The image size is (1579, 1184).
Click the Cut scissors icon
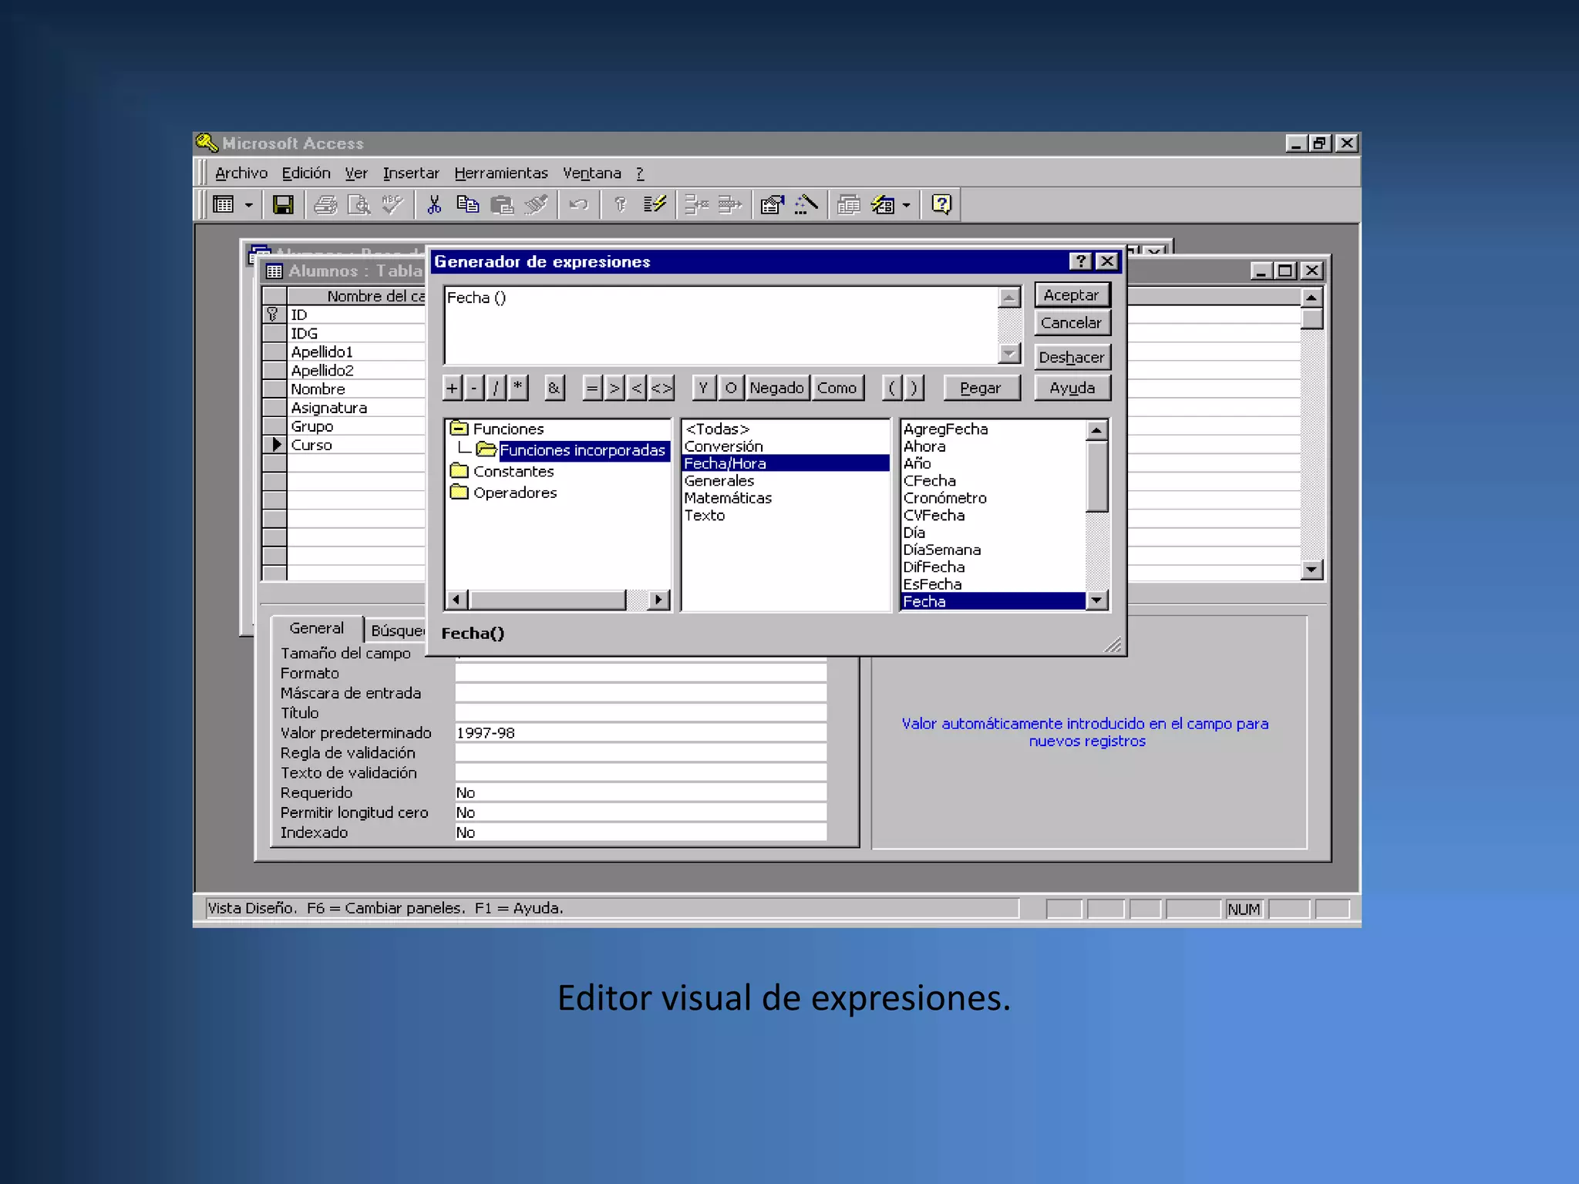pyautogui.click(x=434, y=205)
